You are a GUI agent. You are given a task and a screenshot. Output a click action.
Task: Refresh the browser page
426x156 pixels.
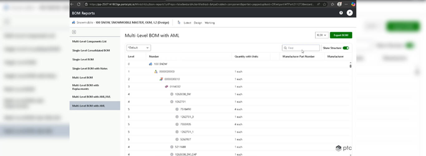tap(79, 4)
